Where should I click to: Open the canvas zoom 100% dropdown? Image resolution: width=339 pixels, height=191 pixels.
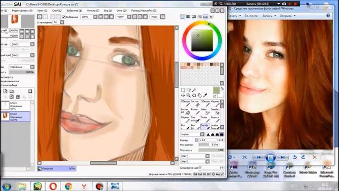(x=95, y=16)
